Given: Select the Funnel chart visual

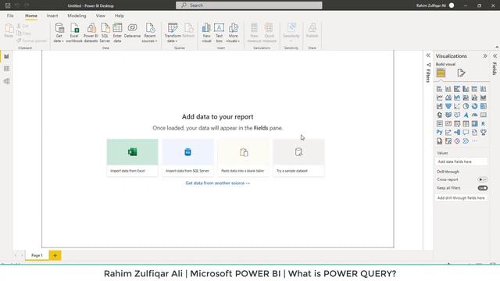Looking at the screenshot, I should click(x=448, y=106).
